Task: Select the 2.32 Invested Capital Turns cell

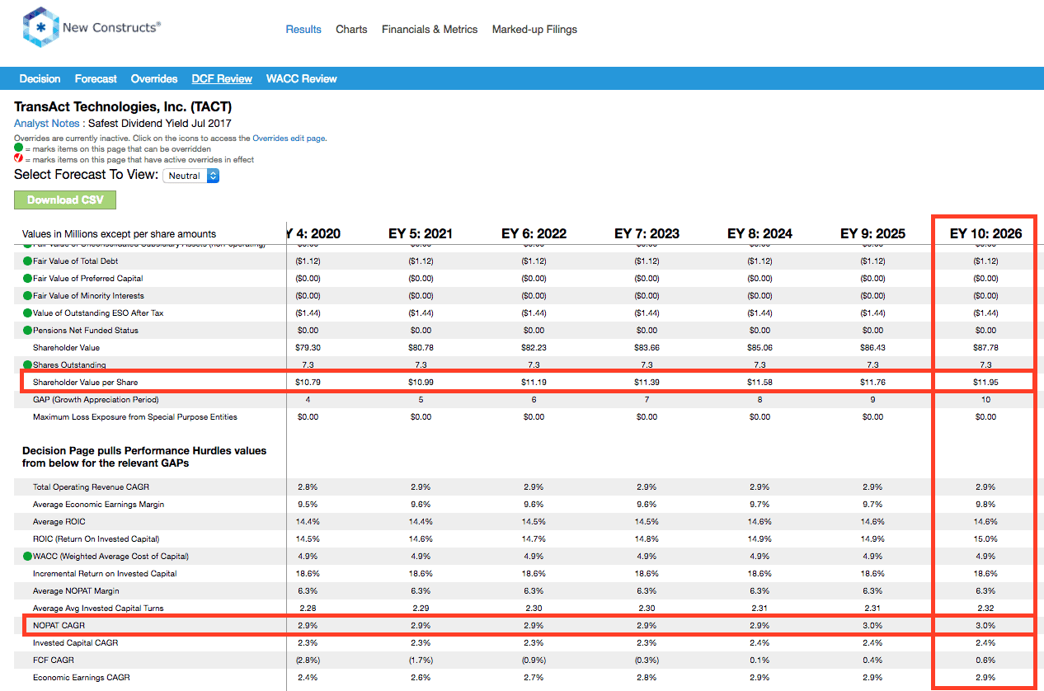Action: coord(985,609)
